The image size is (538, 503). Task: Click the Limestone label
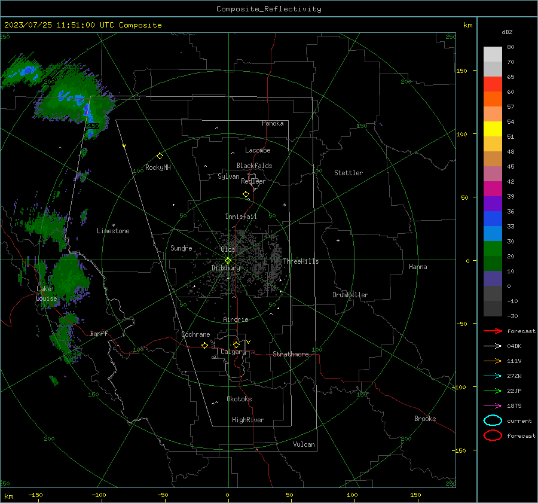pyautogui.click(x=113, y=231)
